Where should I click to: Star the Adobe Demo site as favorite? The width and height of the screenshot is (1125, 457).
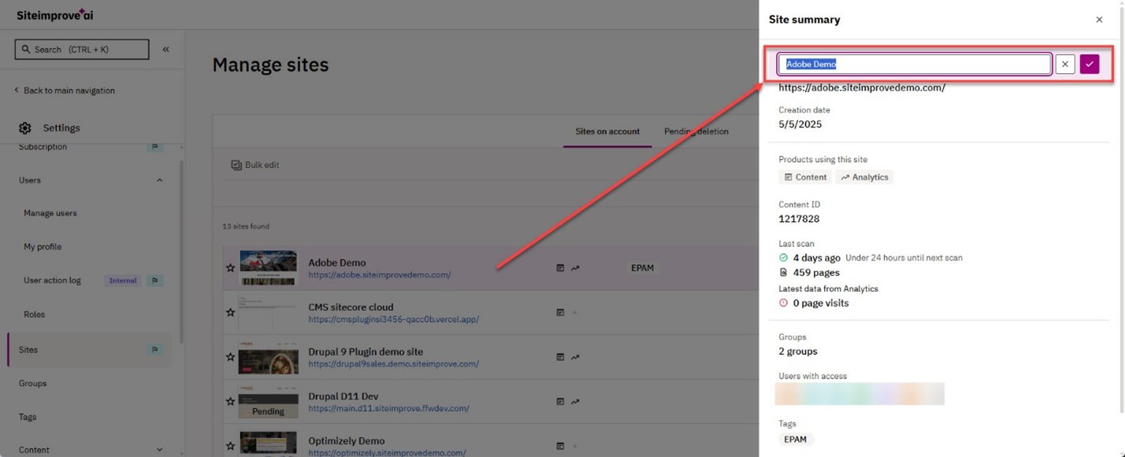230,268
